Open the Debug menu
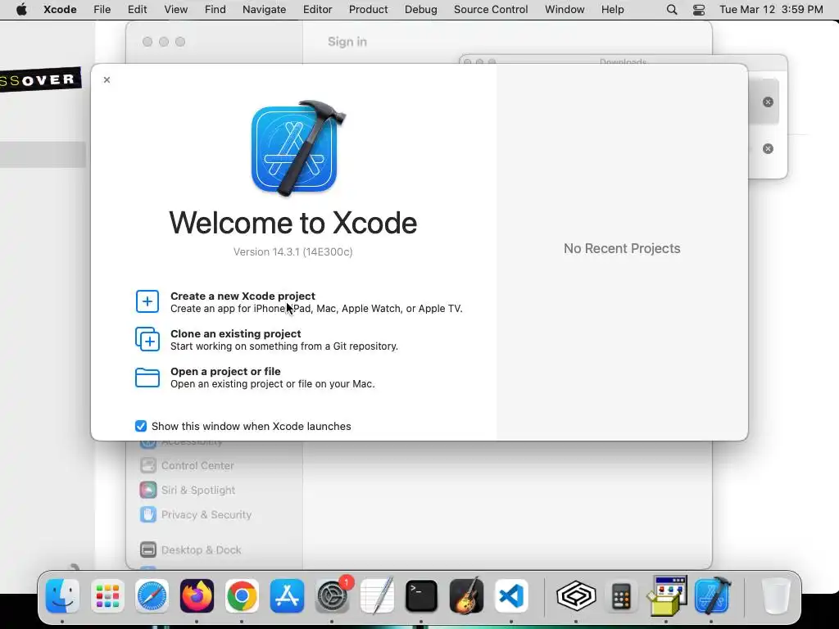This screenshot has height=629, width=839. click(420, 10)
